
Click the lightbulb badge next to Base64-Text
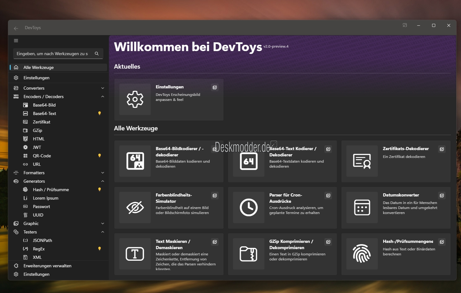[x=100, y=113]
